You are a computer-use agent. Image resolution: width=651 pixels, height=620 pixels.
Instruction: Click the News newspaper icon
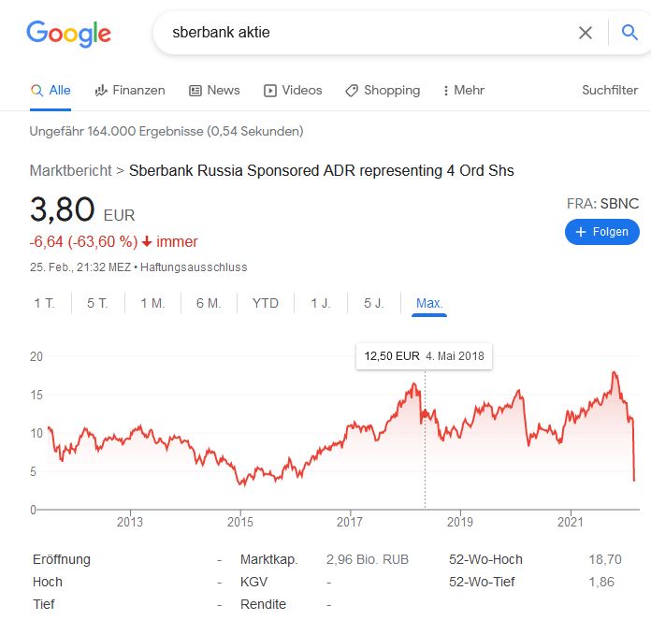pyautogui.click(x=195, y=91)
